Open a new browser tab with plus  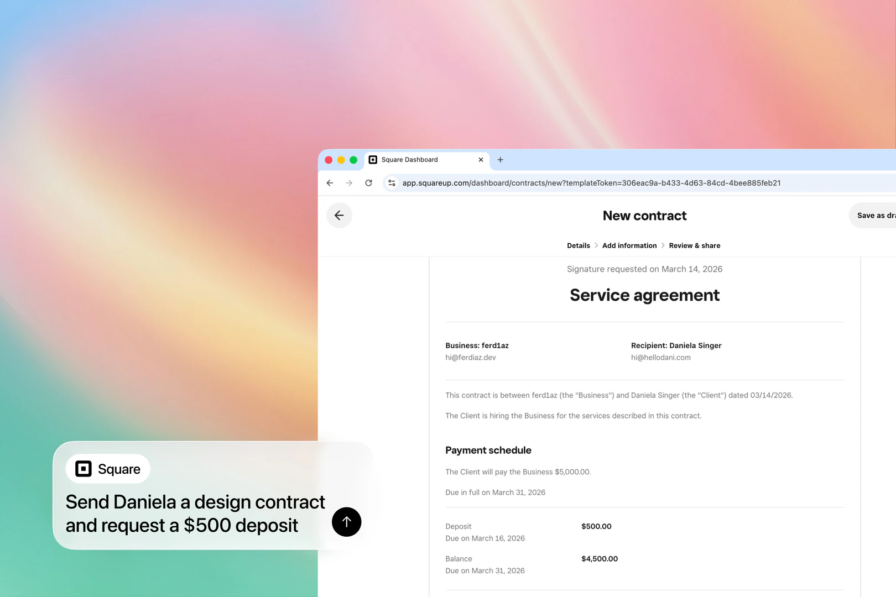pyautogui.click(x=500, y=160)
